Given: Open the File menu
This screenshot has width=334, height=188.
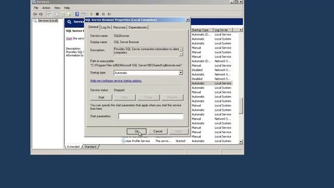Looking at the screenshot, I should click(36, 8).
